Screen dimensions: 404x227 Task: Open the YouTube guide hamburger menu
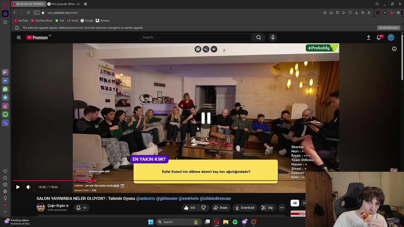tap(19, 37)
